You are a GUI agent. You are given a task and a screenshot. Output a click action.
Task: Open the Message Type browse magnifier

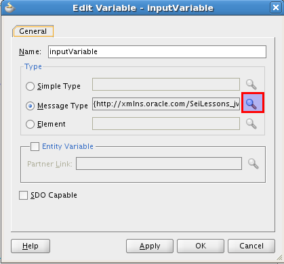(253, 103)
